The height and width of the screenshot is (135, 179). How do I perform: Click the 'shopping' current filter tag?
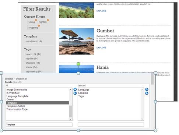pyautogui.click(x=33, y=28)
